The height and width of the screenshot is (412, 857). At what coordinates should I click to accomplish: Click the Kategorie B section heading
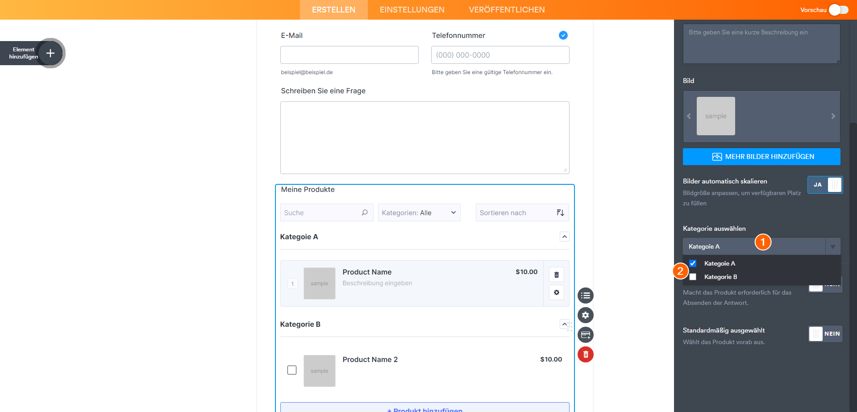tap(300, 324)
